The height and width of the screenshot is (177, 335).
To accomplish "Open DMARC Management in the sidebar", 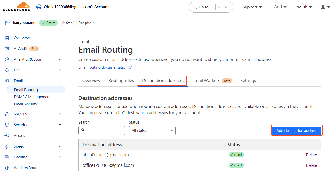I will pos(32,97).
